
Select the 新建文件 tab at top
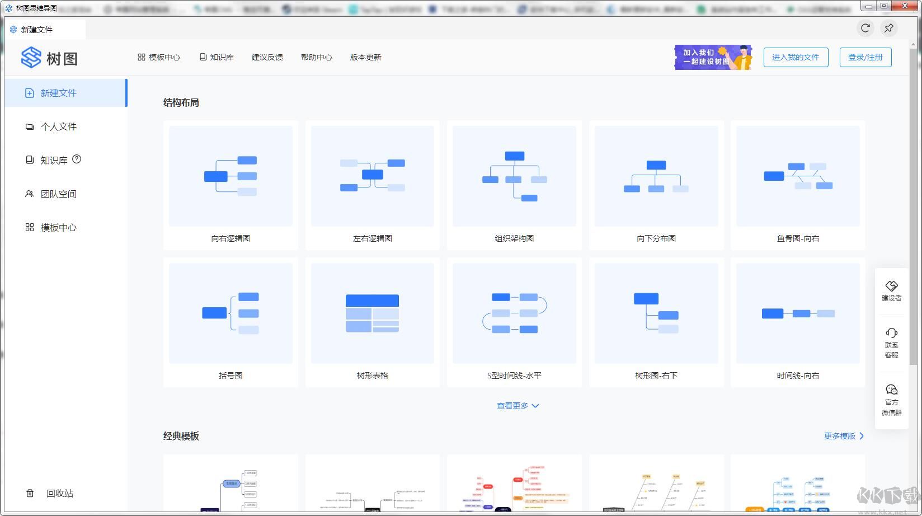tap(45, 30)
